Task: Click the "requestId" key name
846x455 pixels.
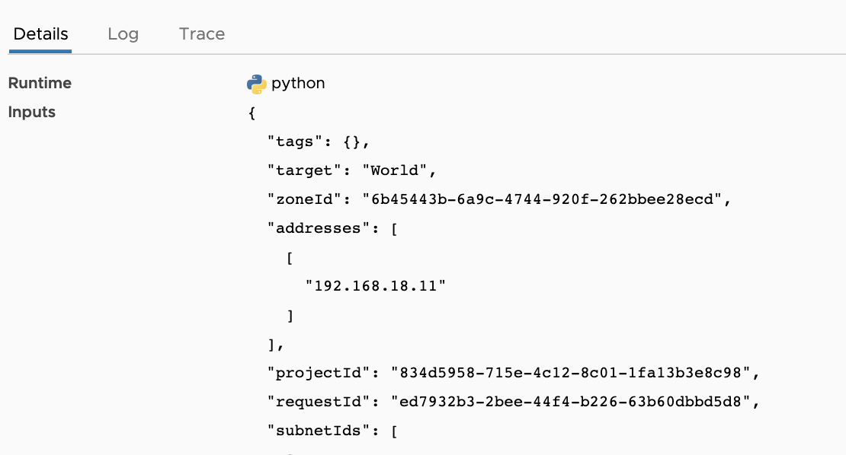Action: pos(319,402)
